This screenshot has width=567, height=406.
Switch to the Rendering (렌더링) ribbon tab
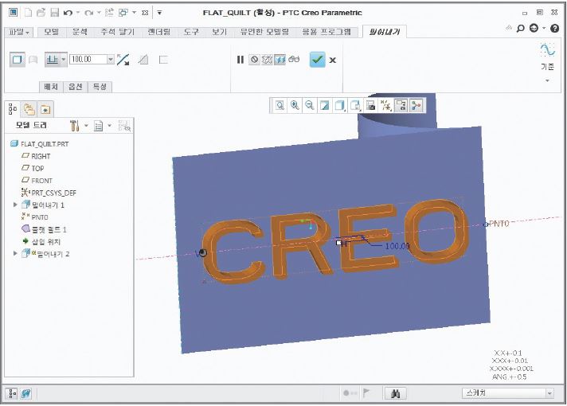coord(158,32)
